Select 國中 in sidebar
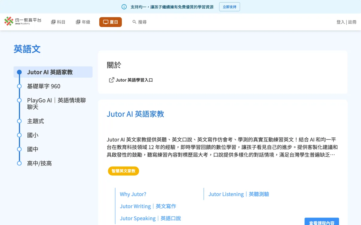The height and width of the screenshot is (225, 361). coord(33,149)
